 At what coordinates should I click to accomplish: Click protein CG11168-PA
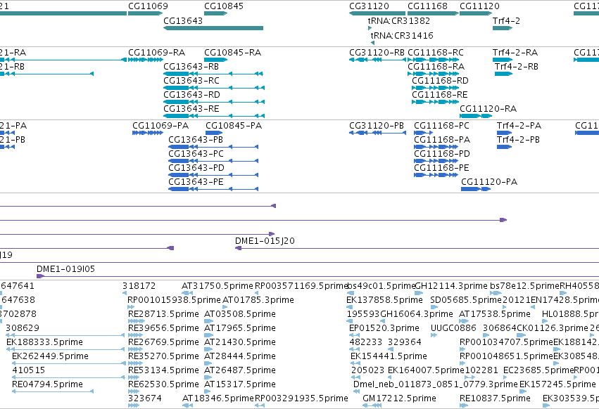point(436,147)
